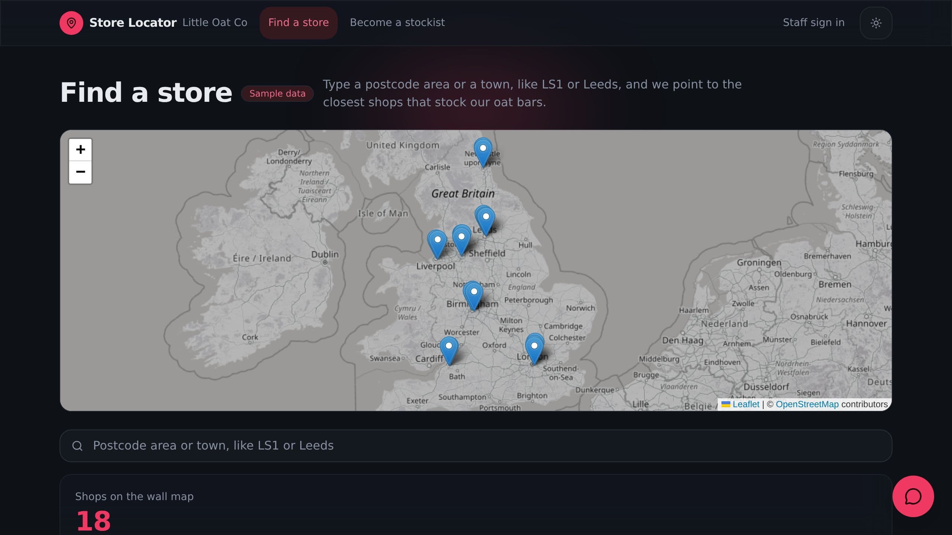
Task: Click the 'Find a store' heading
Action: pos(146,93)
